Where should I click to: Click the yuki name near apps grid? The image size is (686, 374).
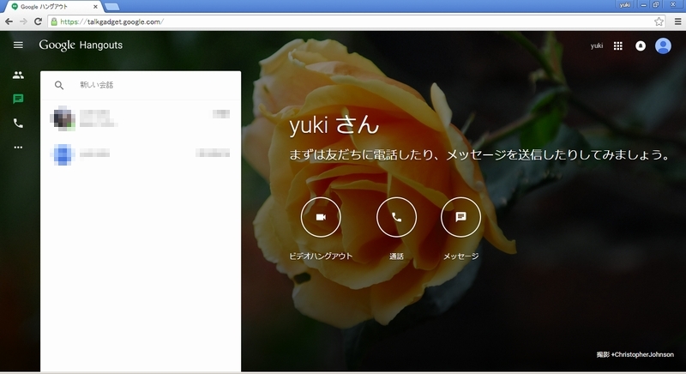pos(597,46)
